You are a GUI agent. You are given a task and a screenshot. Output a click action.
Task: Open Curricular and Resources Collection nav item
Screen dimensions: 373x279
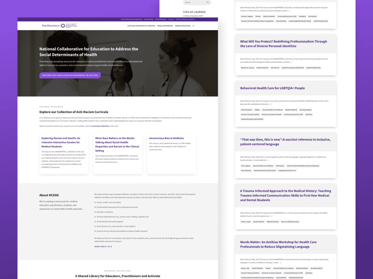[x=141, y=26]
